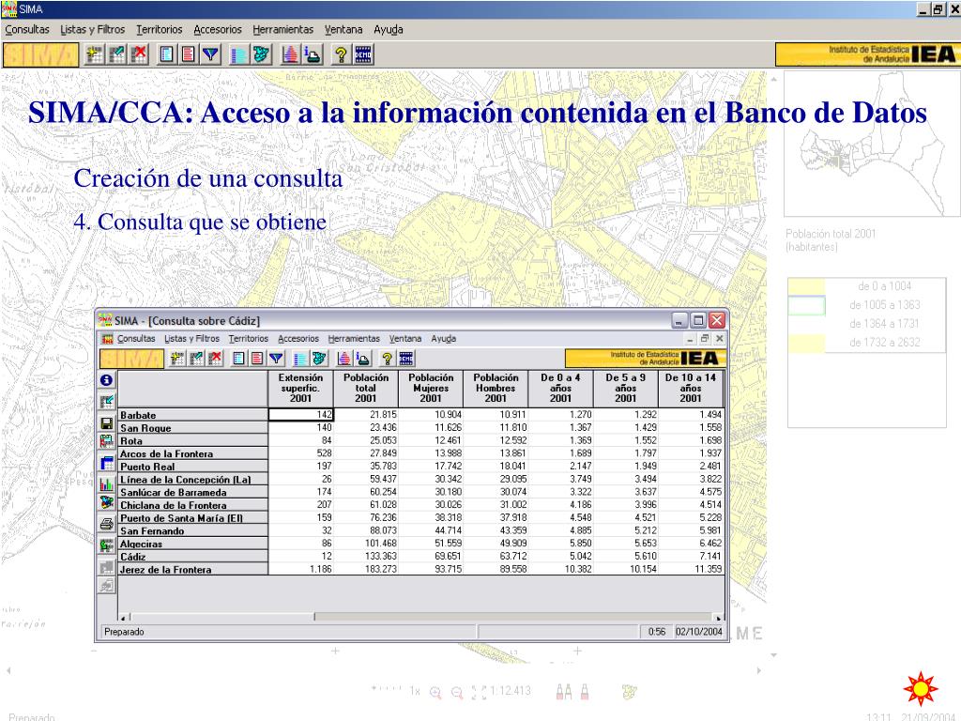Open the Accesorios menu in the Consulta sobre Cádiz window
Screen dimensions: 961x721
click(x=298, y=338)
